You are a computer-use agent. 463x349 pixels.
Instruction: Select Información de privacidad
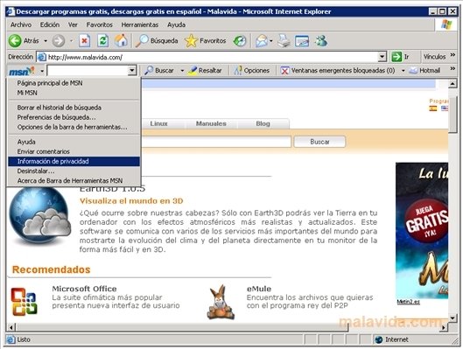pos(74,161)
